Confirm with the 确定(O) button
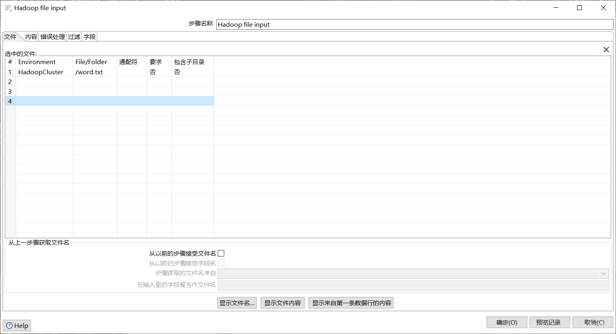Viewport: 616px width, 334px height. 507,322
